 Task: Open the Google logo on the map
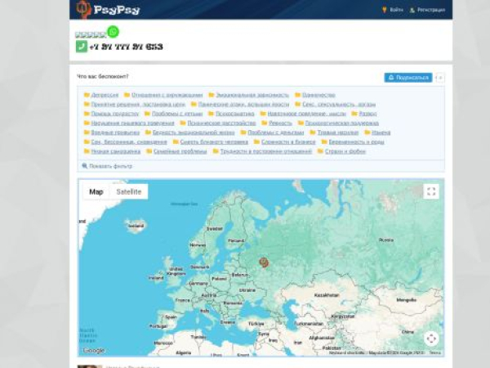pyautogui.click(x=94, y=351)
